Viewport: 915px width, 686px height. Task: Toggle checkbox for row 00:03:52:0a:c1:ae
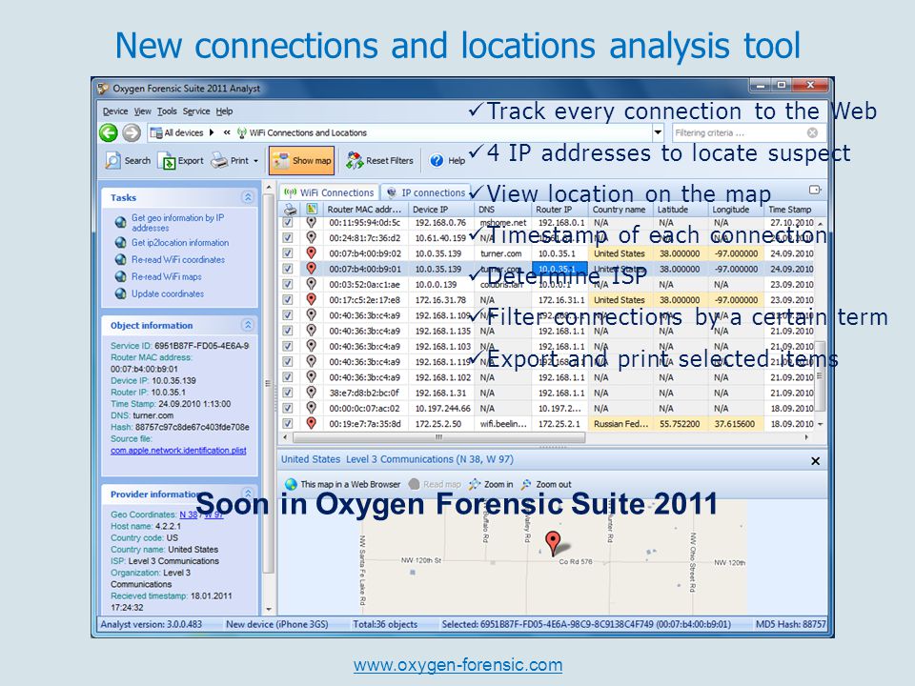pos(288,284)
